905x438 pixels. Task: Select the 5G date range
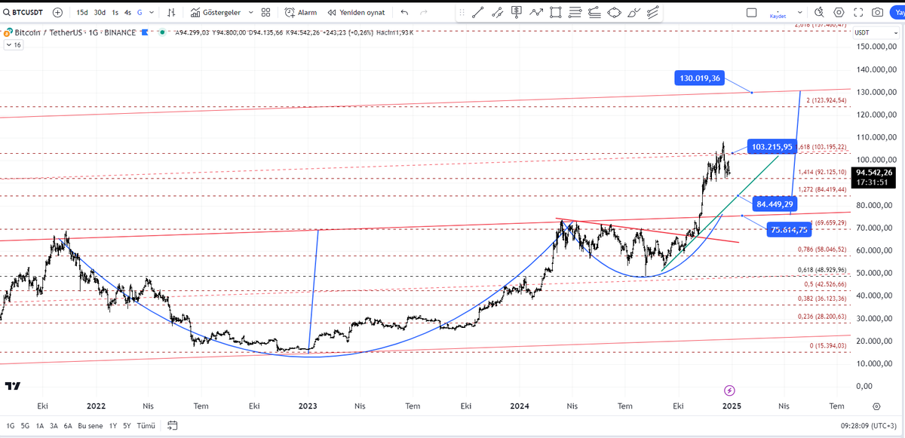[26, 425]
